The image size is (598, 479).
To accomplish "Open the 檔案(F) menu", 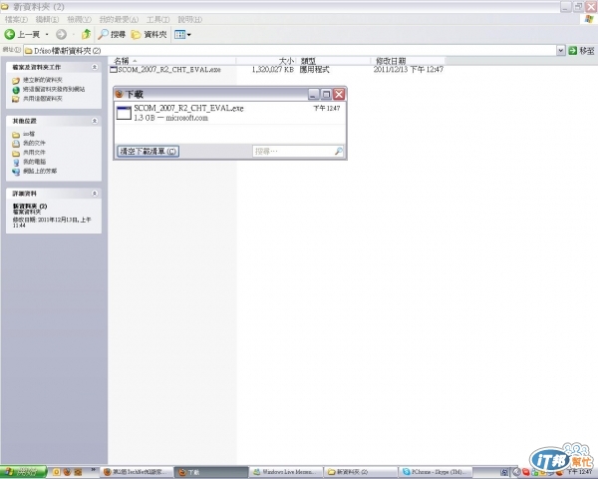I will click(x=16, y=19).
